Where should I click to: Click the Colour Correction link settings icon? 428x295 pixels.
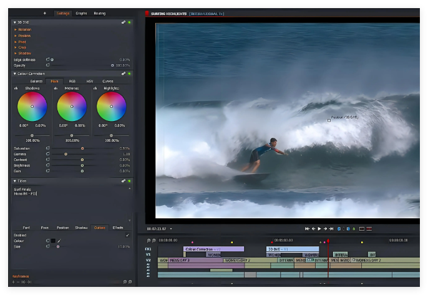(x=124, y=74)
